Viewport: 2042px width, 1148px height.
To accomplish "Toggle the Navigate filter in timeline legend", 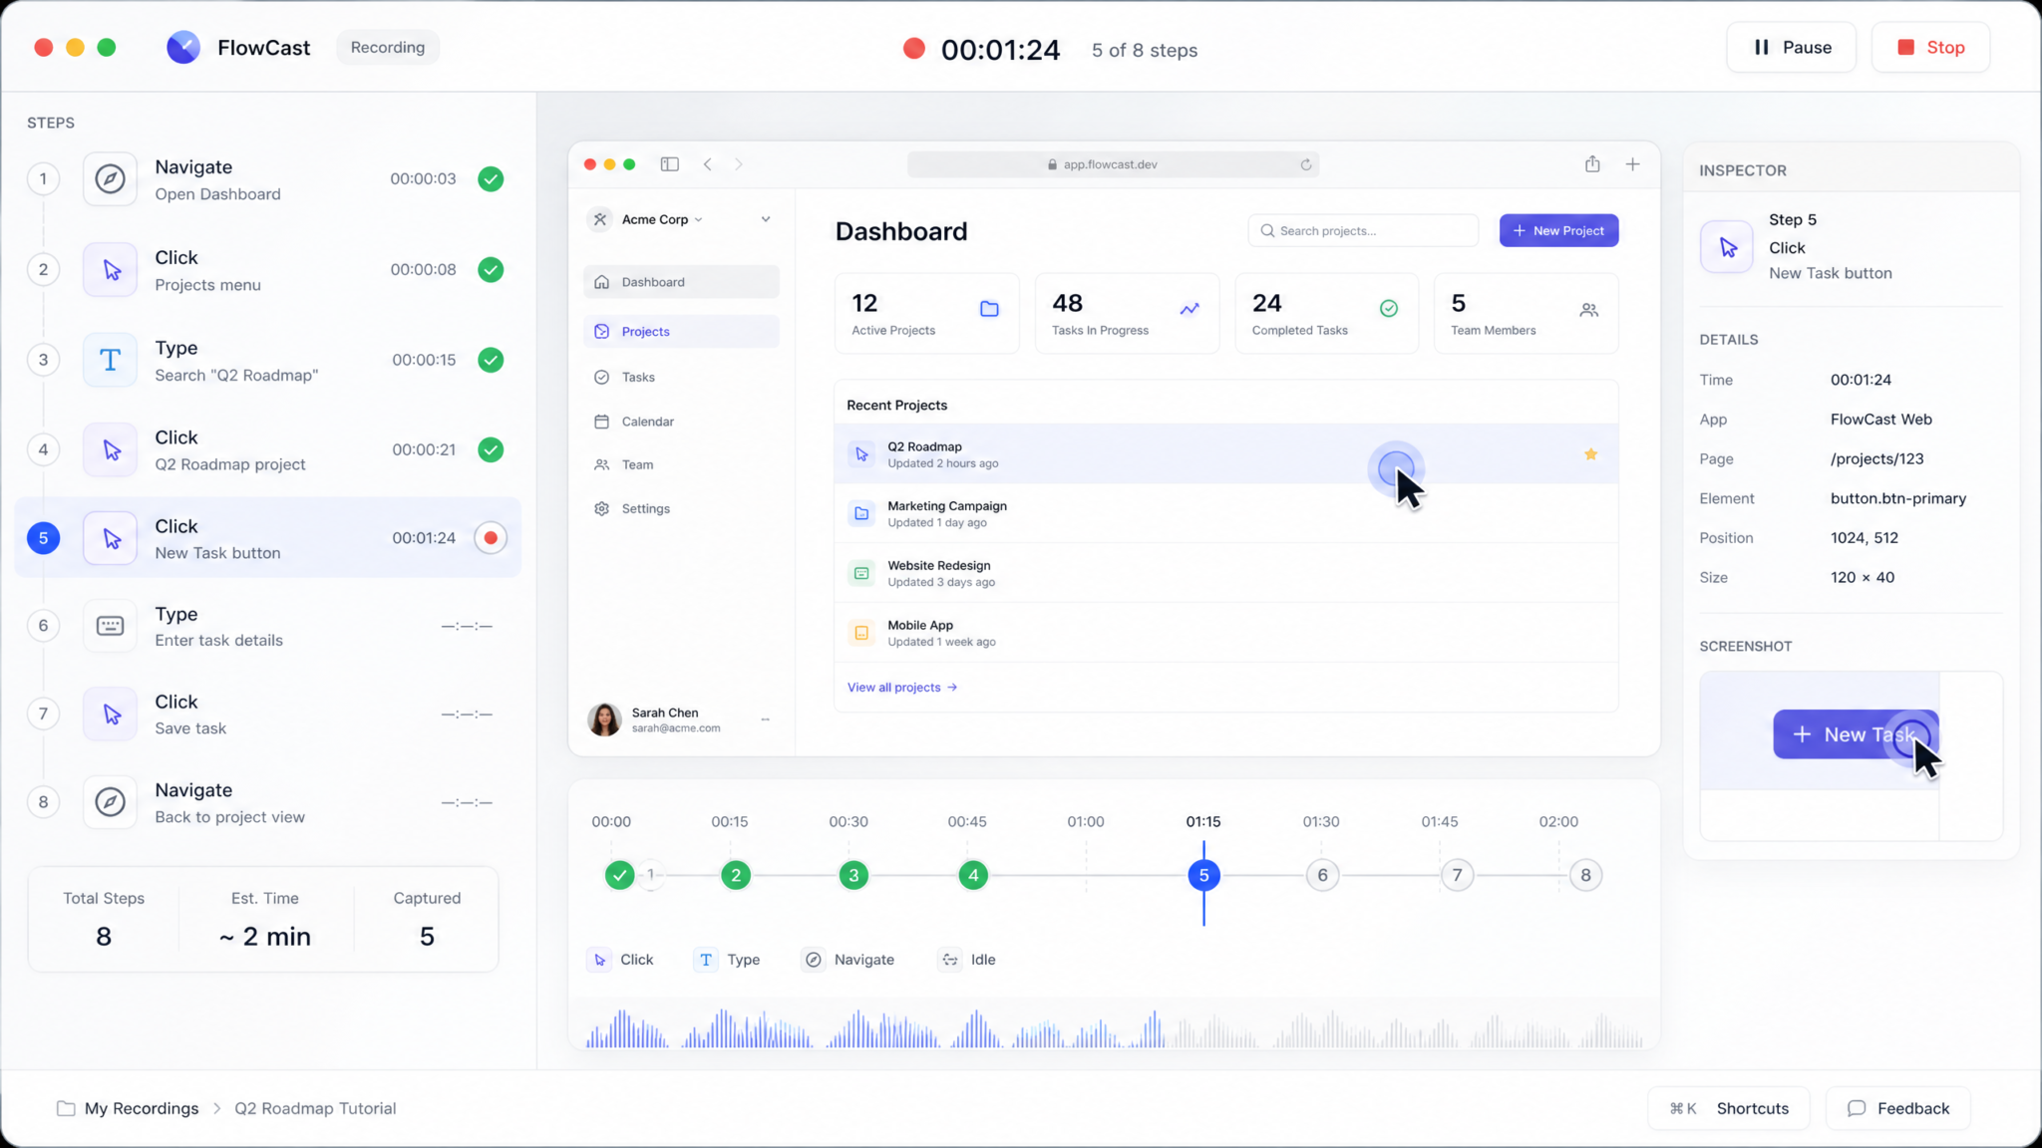I will [x=848, y=960].
